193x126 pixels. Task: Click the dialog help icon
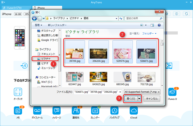[x=159, y=25]
